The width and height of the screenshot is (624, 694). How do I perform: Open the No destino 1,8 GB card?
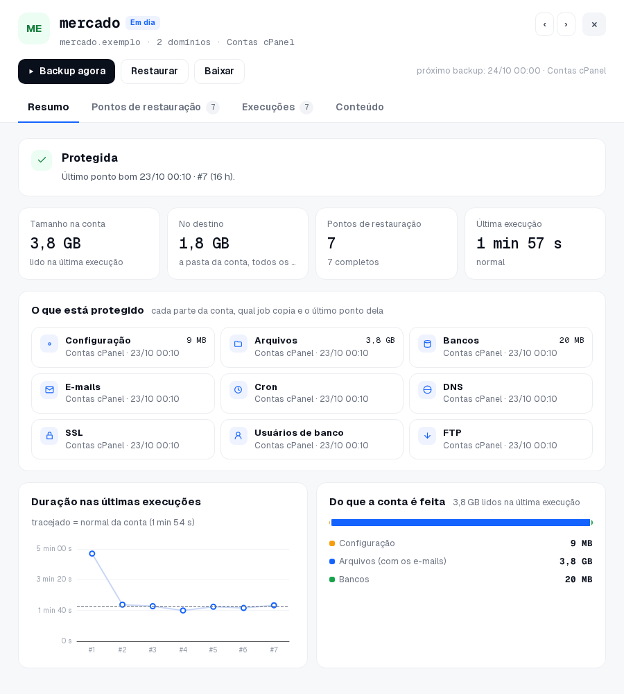[x=238, y=244]
